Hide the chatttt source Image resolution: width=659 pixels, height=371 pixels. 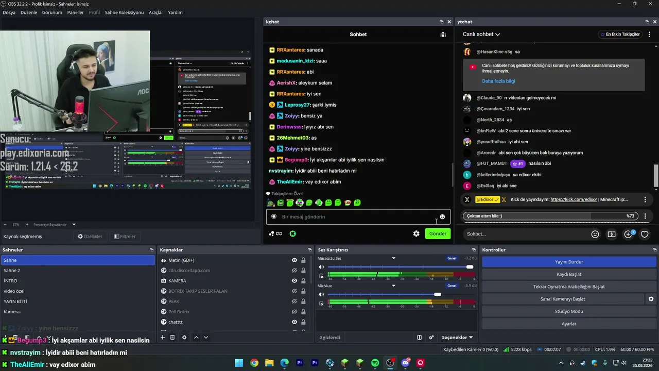tap(294, 322)
